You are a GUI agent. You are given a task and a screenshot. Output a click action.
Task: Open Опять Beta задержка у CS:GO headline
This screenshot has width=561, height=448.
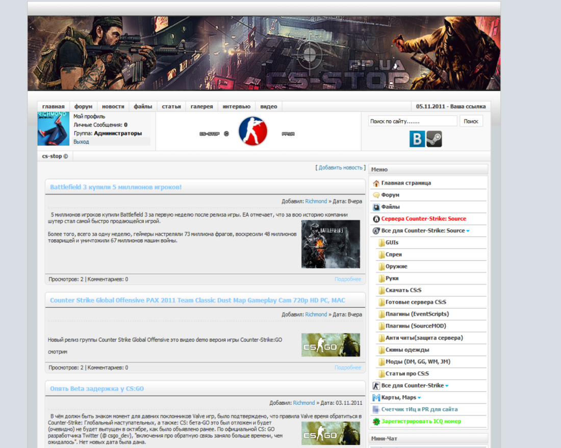tap(97, 389)
